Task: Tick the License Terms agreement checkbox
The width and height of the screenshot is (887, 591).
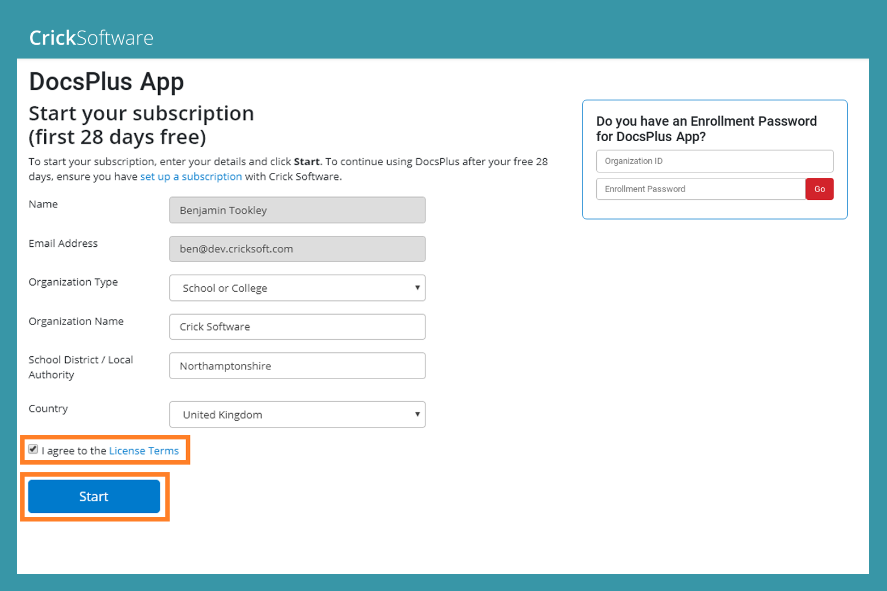Action: click(33, 449)
